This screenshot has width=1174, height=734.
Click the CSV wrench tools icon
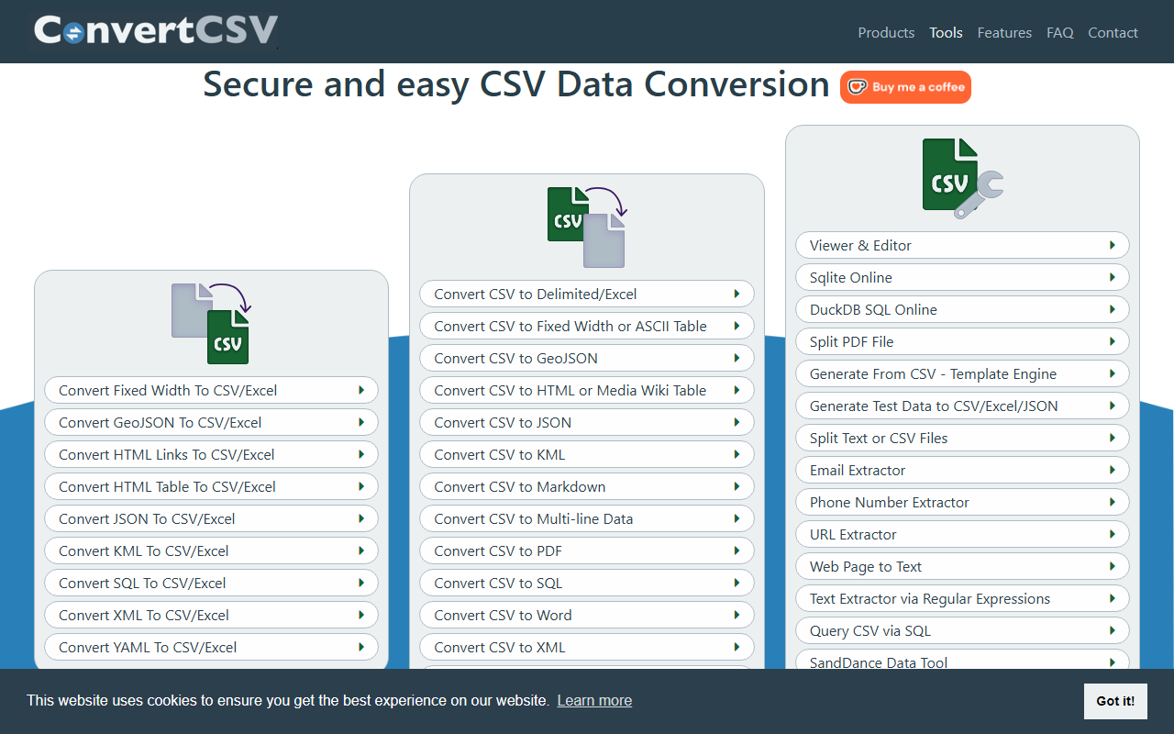click(962, 178)
